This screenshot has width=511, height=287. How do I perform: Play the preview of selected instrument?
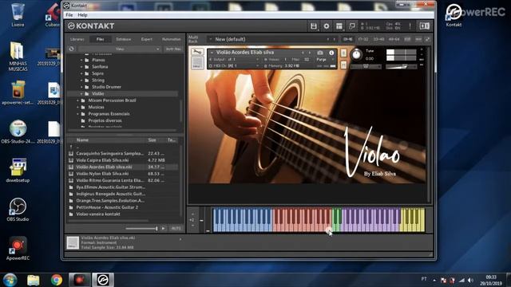(163, 229)
